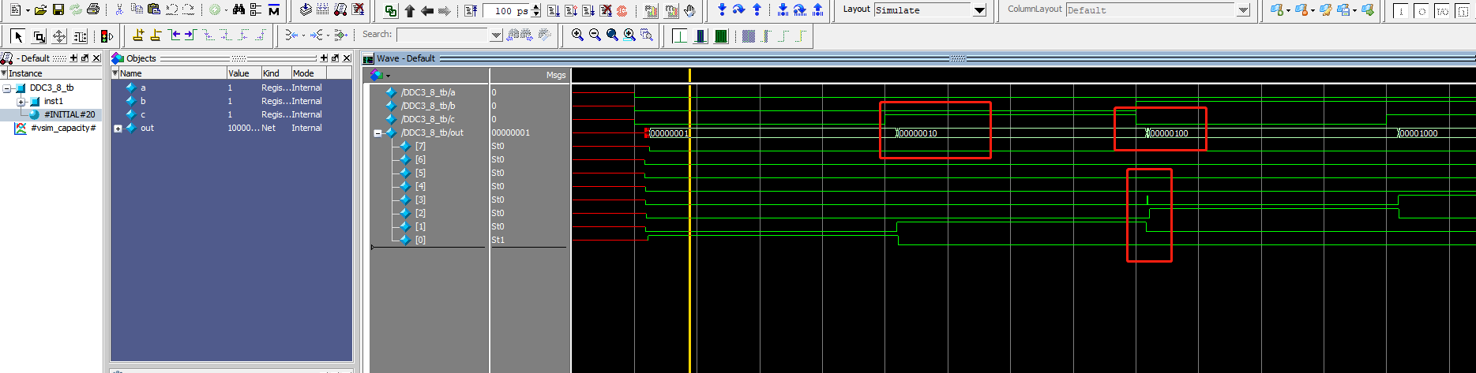Toggle the solid green wave format icon
This screenshot has width=1476, height=373.
[720, 36]
